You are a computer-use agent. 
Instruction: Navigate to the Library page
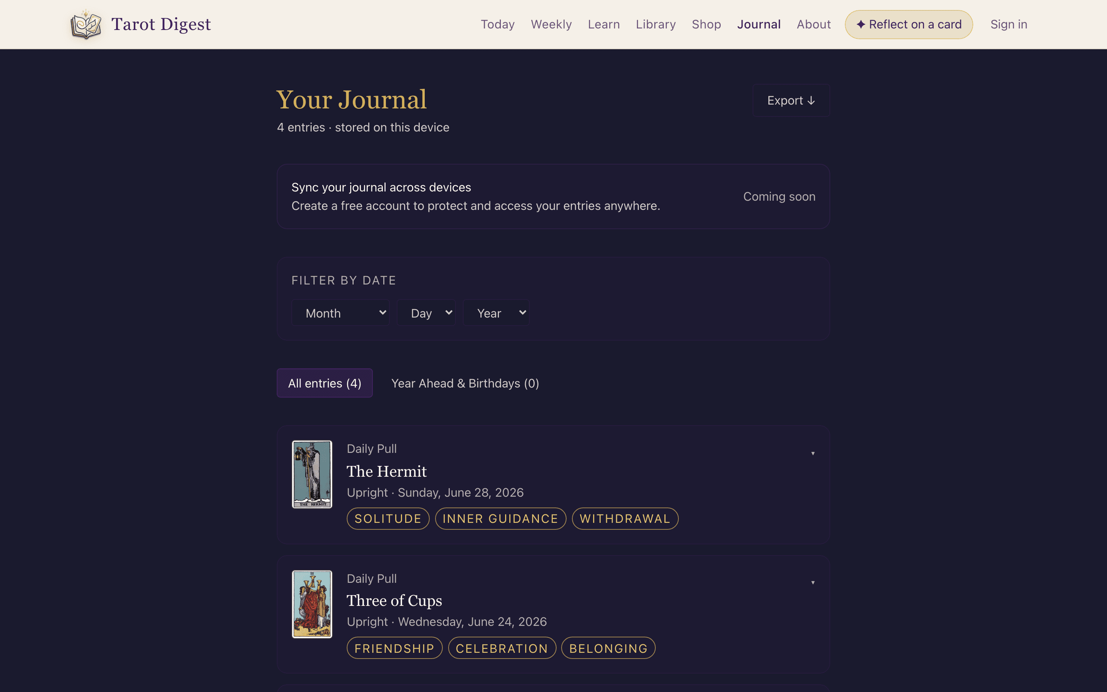click(655, 24)
